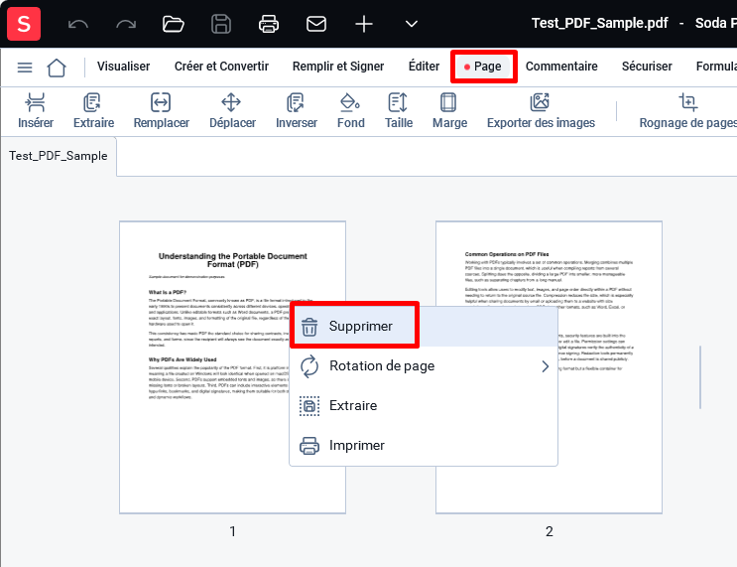Open the hamburger menu

(25, 68)
